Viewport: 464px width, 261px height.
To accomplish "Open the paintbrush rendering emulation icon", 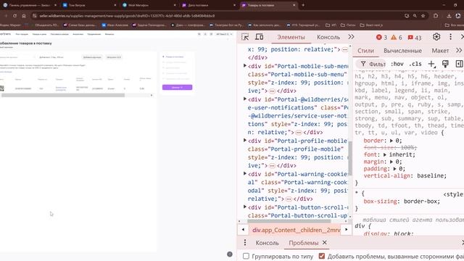I will point(445,64).
